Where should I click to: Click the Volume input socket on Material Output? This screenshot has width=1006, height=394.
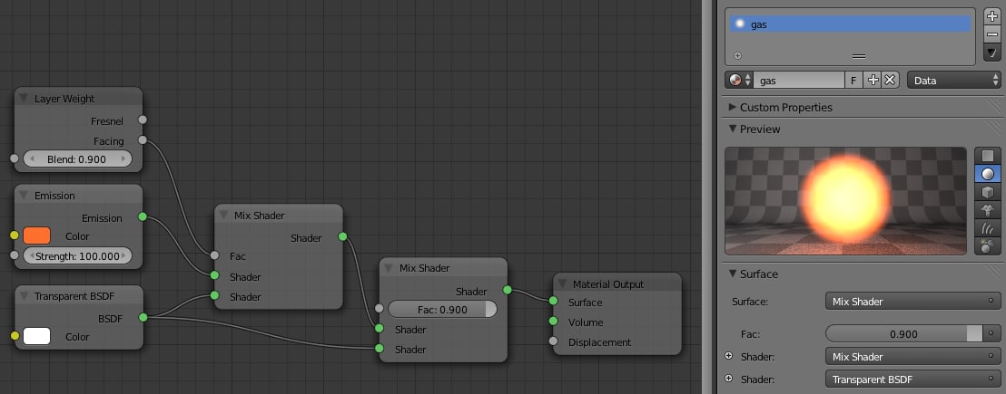pos(553,321)
